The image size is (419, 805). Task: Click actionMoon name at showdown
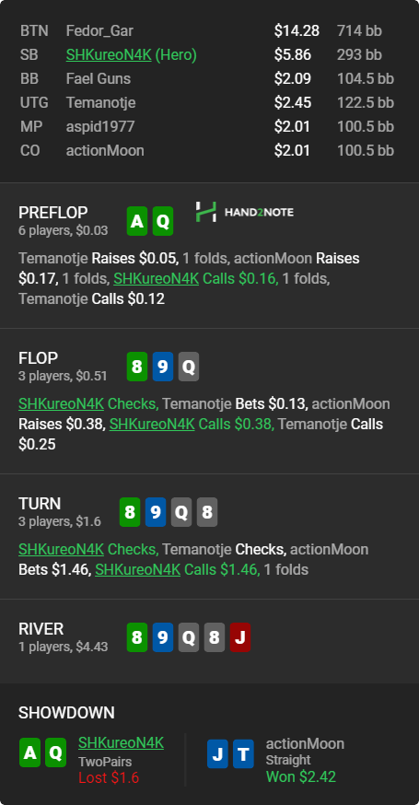pos(305,744)
